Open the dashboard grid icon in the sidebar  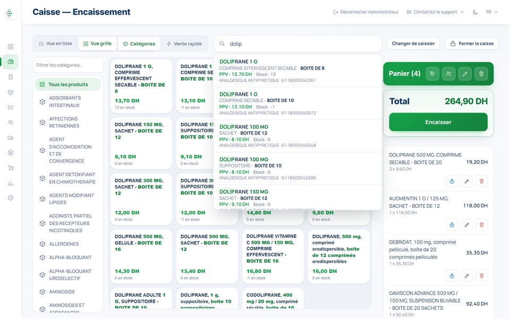click(x=11, y=47)
